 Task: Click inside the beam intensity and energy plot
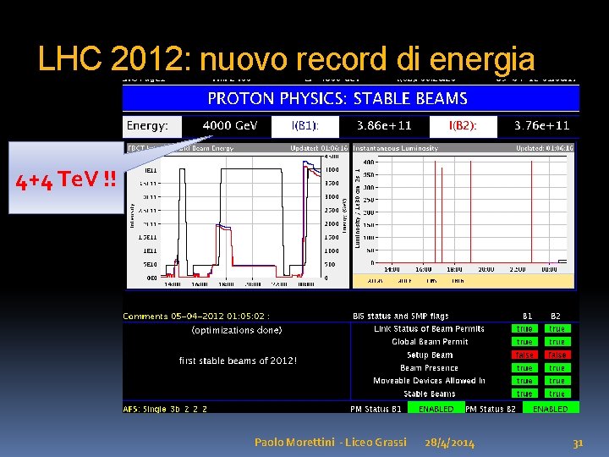tap(241, 217)
